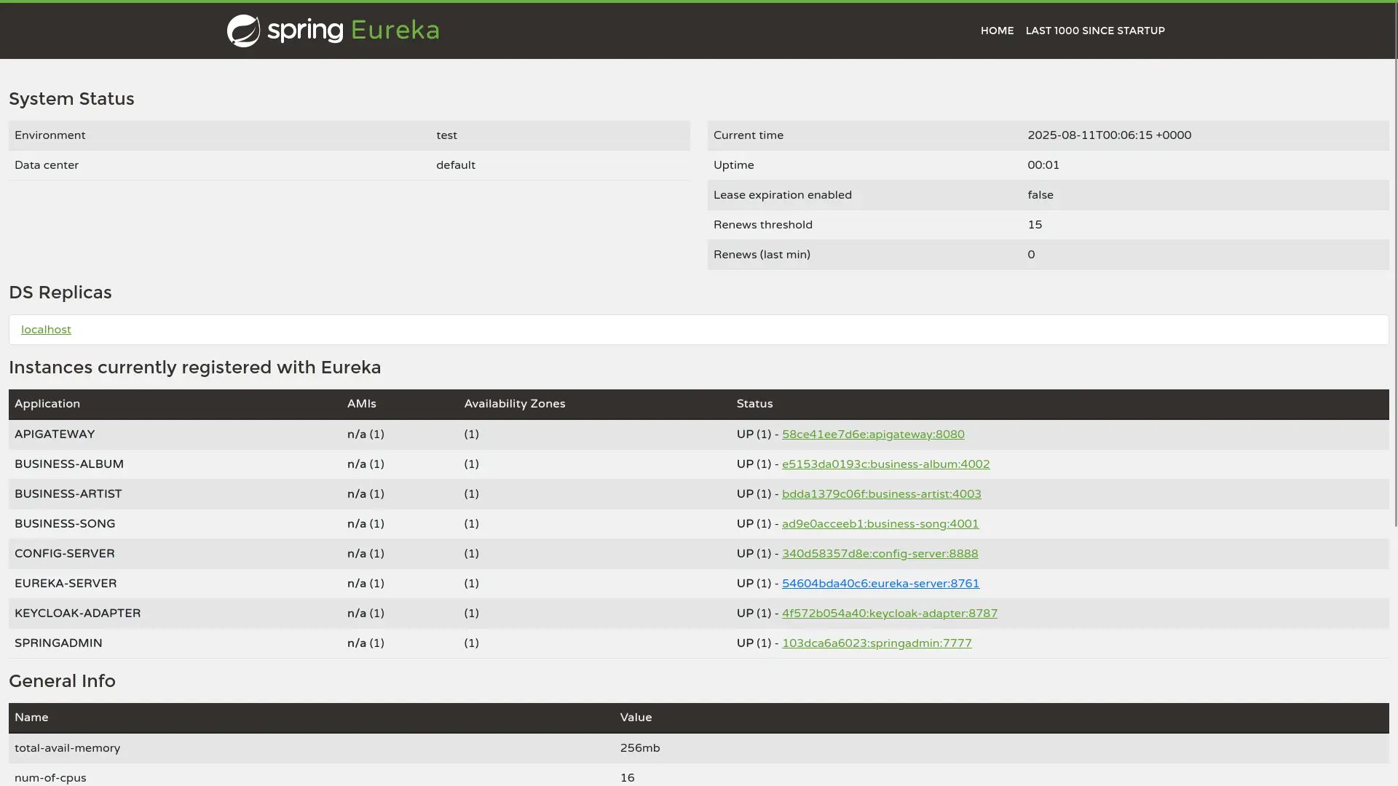Click the Uptime label

click(x=734, y=165)
